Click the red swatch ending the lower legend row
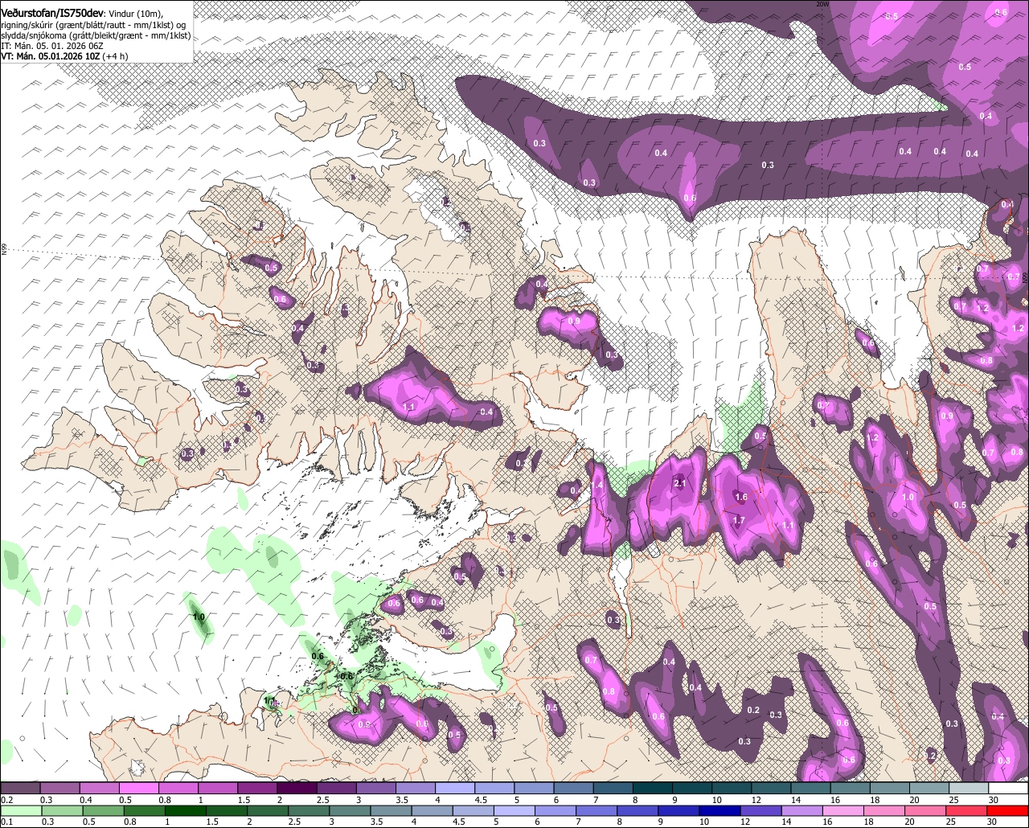The image size is (1029, 828). (x=1007, y=811)
